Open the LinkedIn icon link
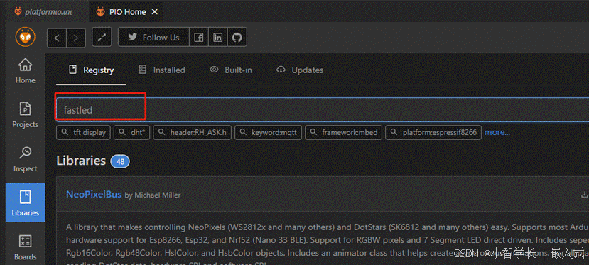The image size is (589, 265). (x=218, y=37)
